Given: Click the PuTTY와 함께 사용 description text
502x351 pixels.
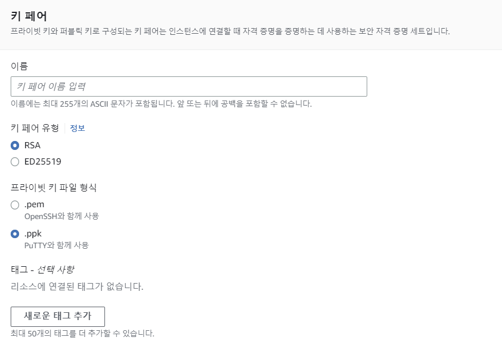Looking at the screenshot, I should (x=56, y=245).
